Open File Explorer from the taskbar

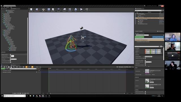pos(30,96)
